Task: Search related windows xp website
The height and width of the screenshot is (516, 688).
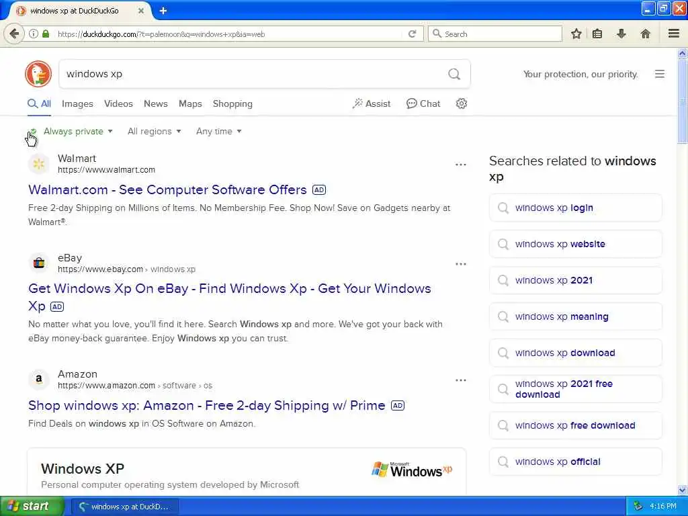Action: (x=575, y=244)
